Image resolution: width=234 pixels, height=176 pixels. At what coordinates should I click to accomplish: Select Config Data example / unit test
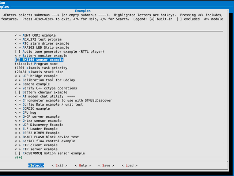pos(49,104)
